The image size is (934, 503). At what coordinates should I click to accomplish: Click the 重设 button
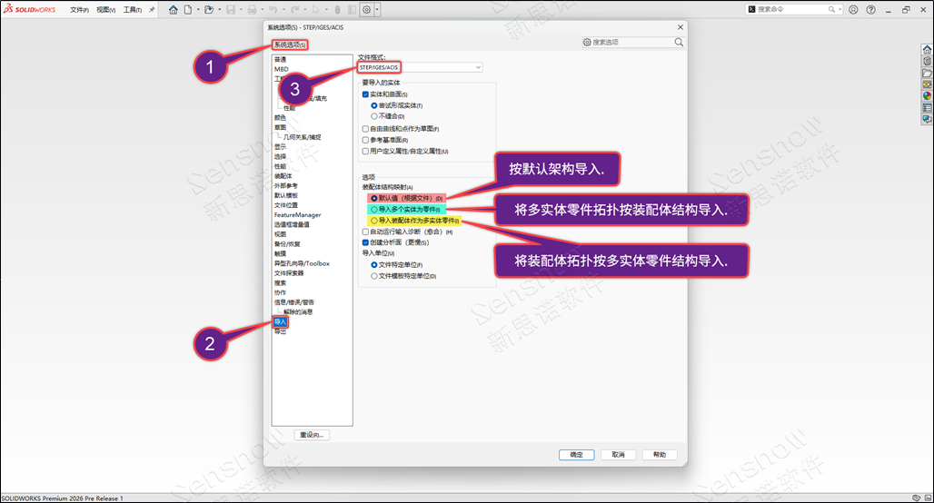[x=312, y=435]
